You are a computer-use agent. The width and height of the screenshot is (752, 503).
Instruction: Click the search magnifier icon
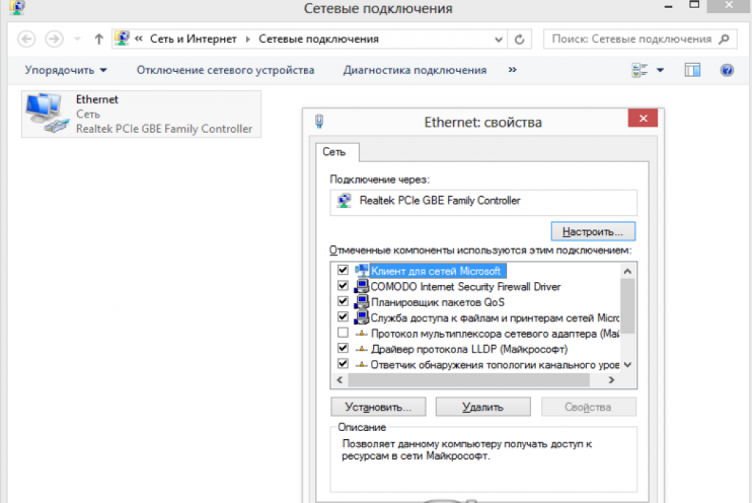coord(725,39)
